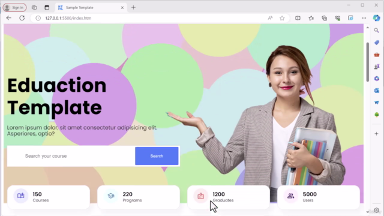384x216 pixels.
Task: Click the blue Search button
Action: coord(157,156)
